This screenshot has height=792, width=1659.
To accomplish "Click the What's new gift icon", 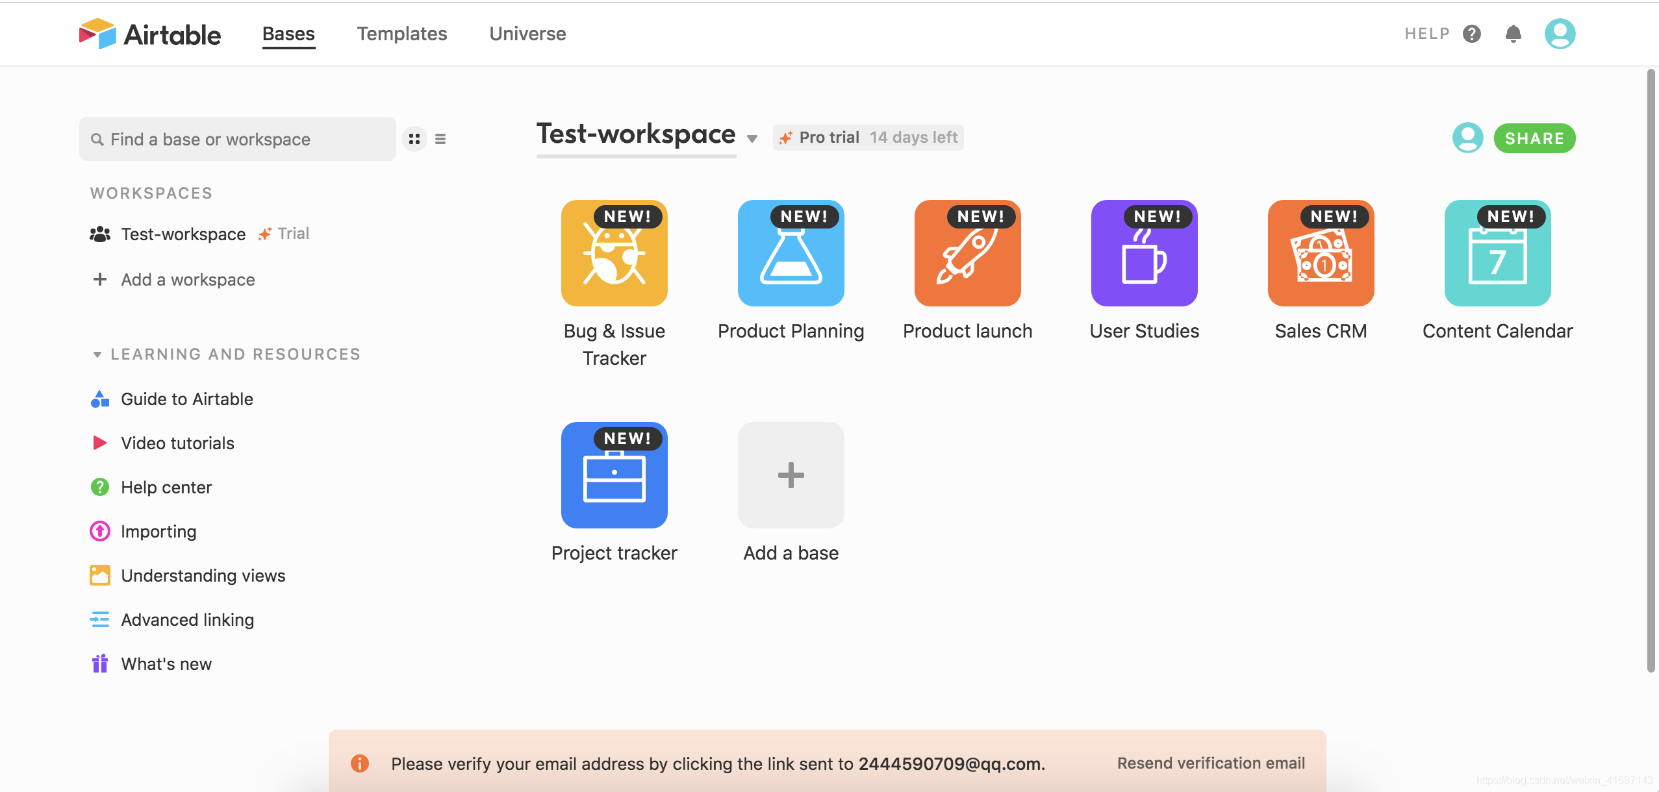I will tap(99, 663).
